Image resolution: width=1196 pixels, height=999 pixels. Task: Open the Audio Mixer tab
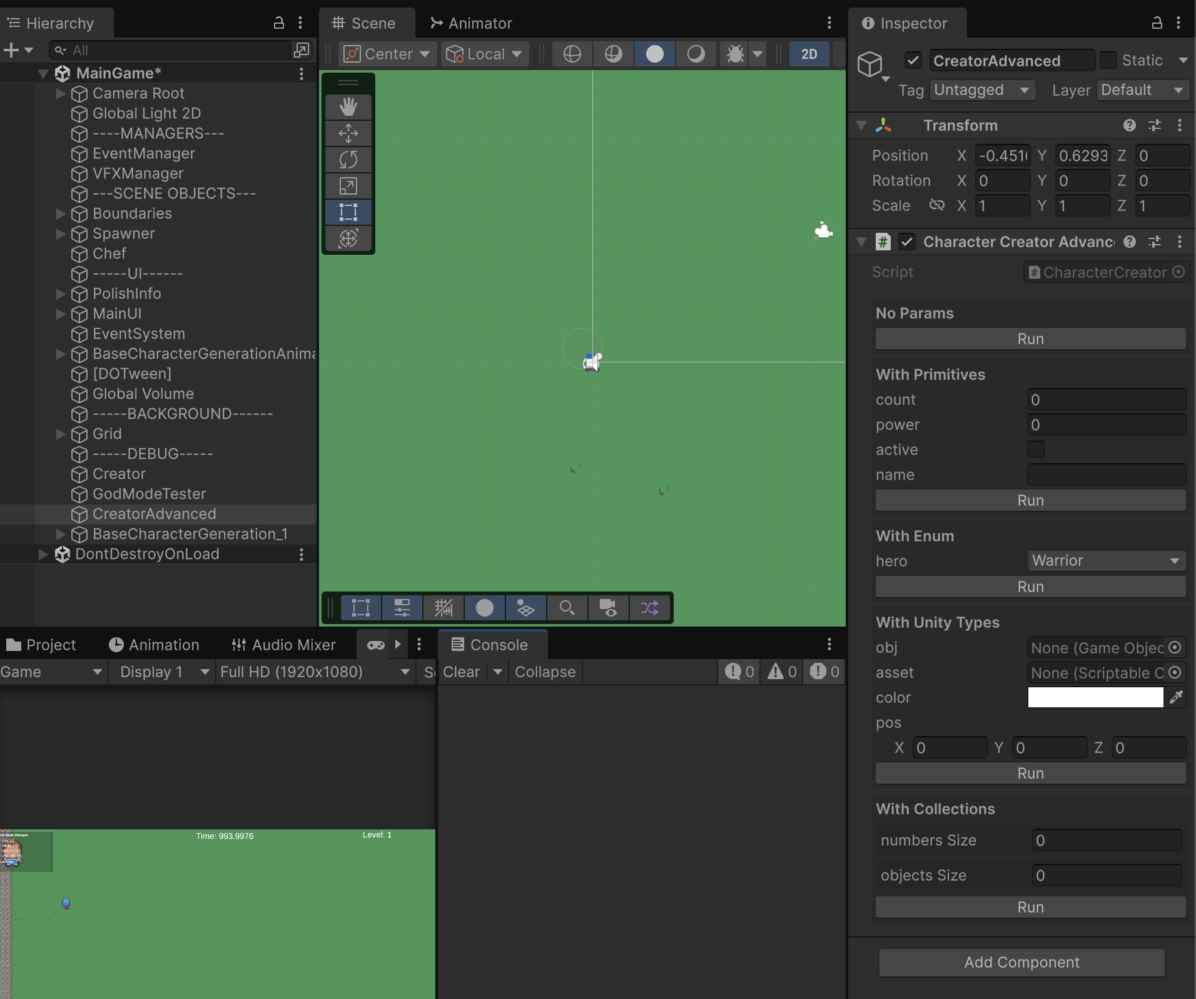pyautogui.click(x=283, y=645)
